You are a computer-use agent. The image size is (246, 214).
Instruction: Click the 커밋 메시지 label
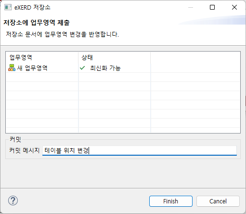(x=24, y=150)
